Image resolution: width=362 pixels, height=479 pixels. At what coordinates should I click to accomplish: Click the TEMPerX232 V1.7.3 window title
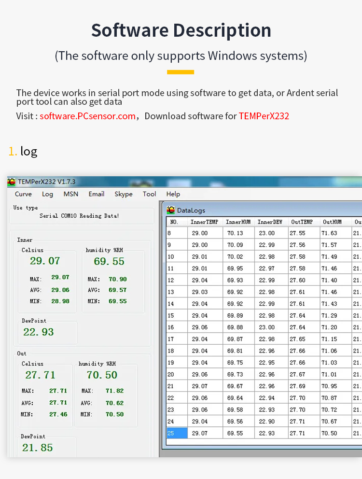tap(47, 182)
